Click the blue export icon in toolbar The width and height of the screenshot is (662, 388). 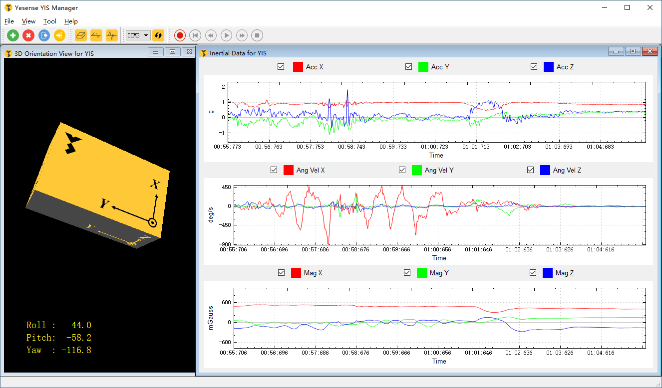(44, 35)
